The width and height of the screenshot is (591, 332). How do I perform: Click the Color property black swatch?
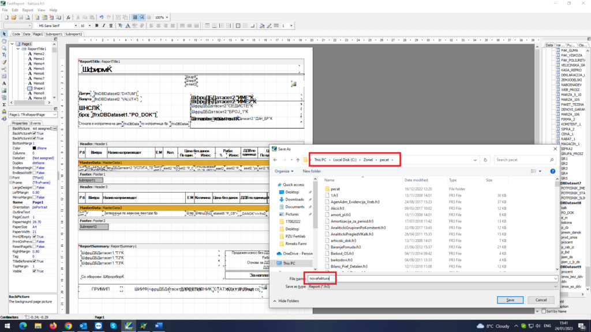click(x=34, y=148)
